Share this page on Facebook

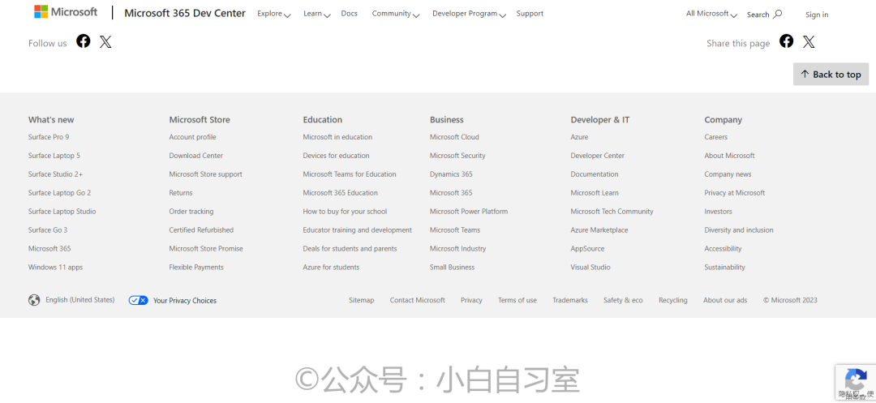(787, 41)
